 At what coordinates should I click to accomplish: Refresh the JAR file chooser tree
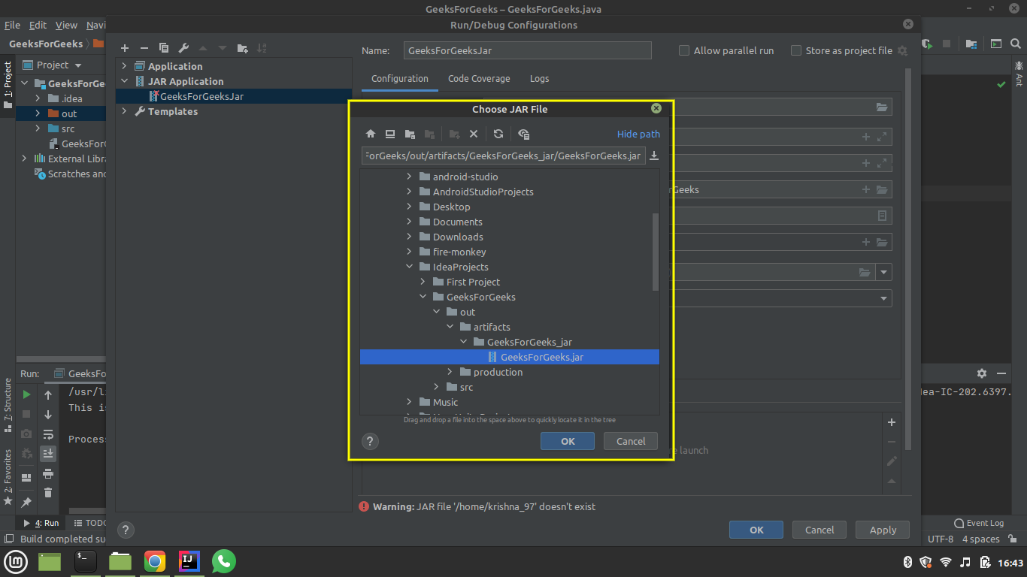[498, 134]
